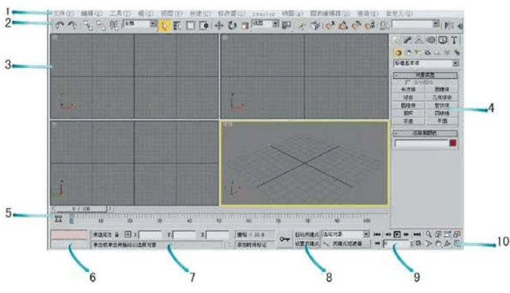Image resolution: width=510 pixels, height=293 pixels.
Task: Open the reference coordinate system dropdown
Action: click(x=265, y=24)
